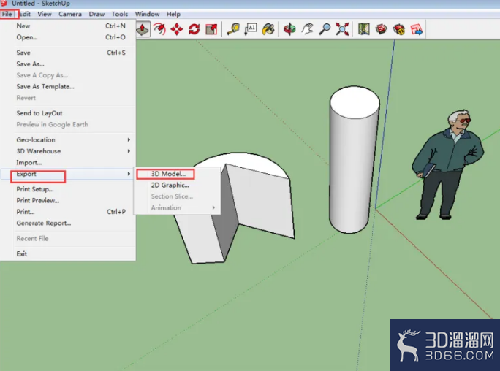Click the Zoom Extents icon
This screenshot has height=371, width=500.
point(342,29)
